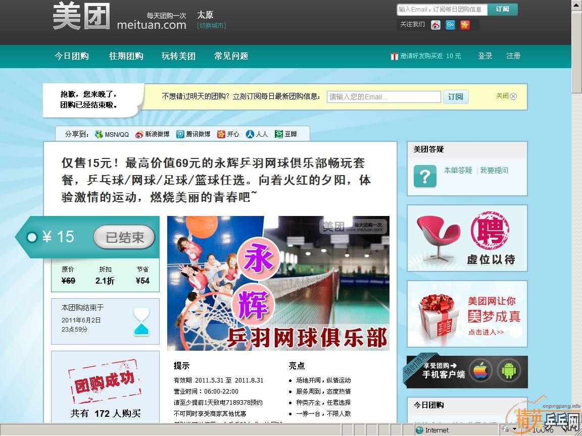Click 登录 to log in
582x436 pixels.
click(x=485, y=56)
